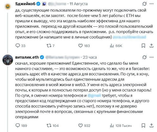
Task: Open the post timestamp 11 Августа
Action: (78, 4)
